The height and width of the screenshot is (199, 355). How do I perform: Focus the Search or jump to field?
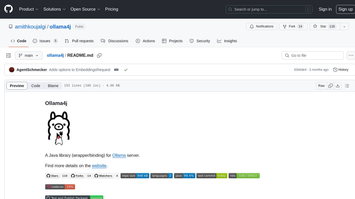(x=269, y=9)
